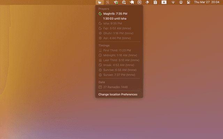Open Control Center from the menu bar

click(189, 2)
